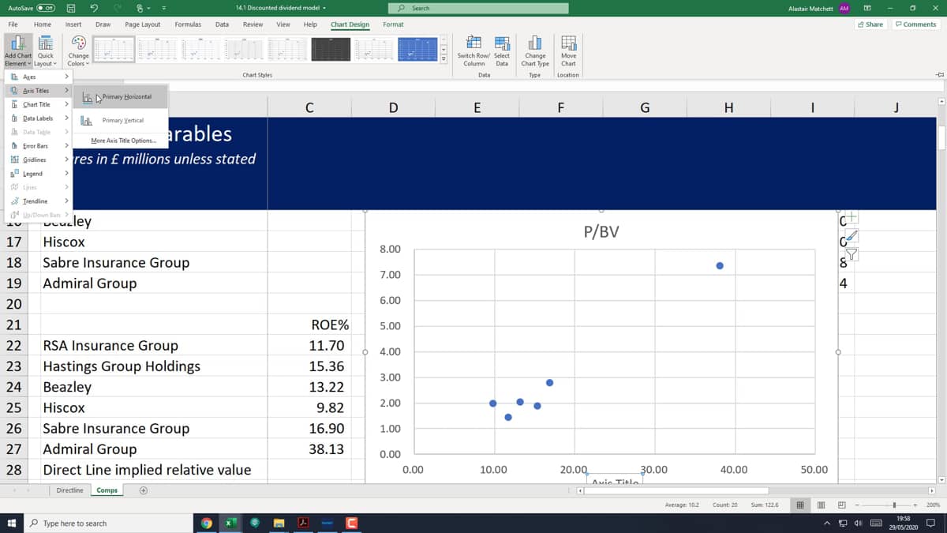This screenshot has height=533, width=947.
Task: Click the Search box in title bar
Action: [479, 8]
